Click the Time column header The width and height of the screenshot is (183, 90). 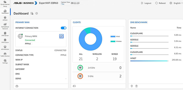179,28
